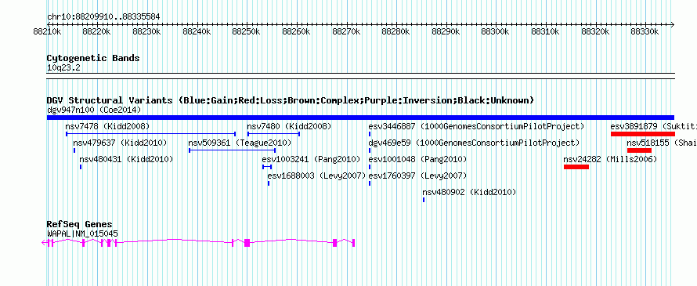Click the Cytogenetic Bands track title
Viewport: 697px width, 286px height.
[93, 58]
